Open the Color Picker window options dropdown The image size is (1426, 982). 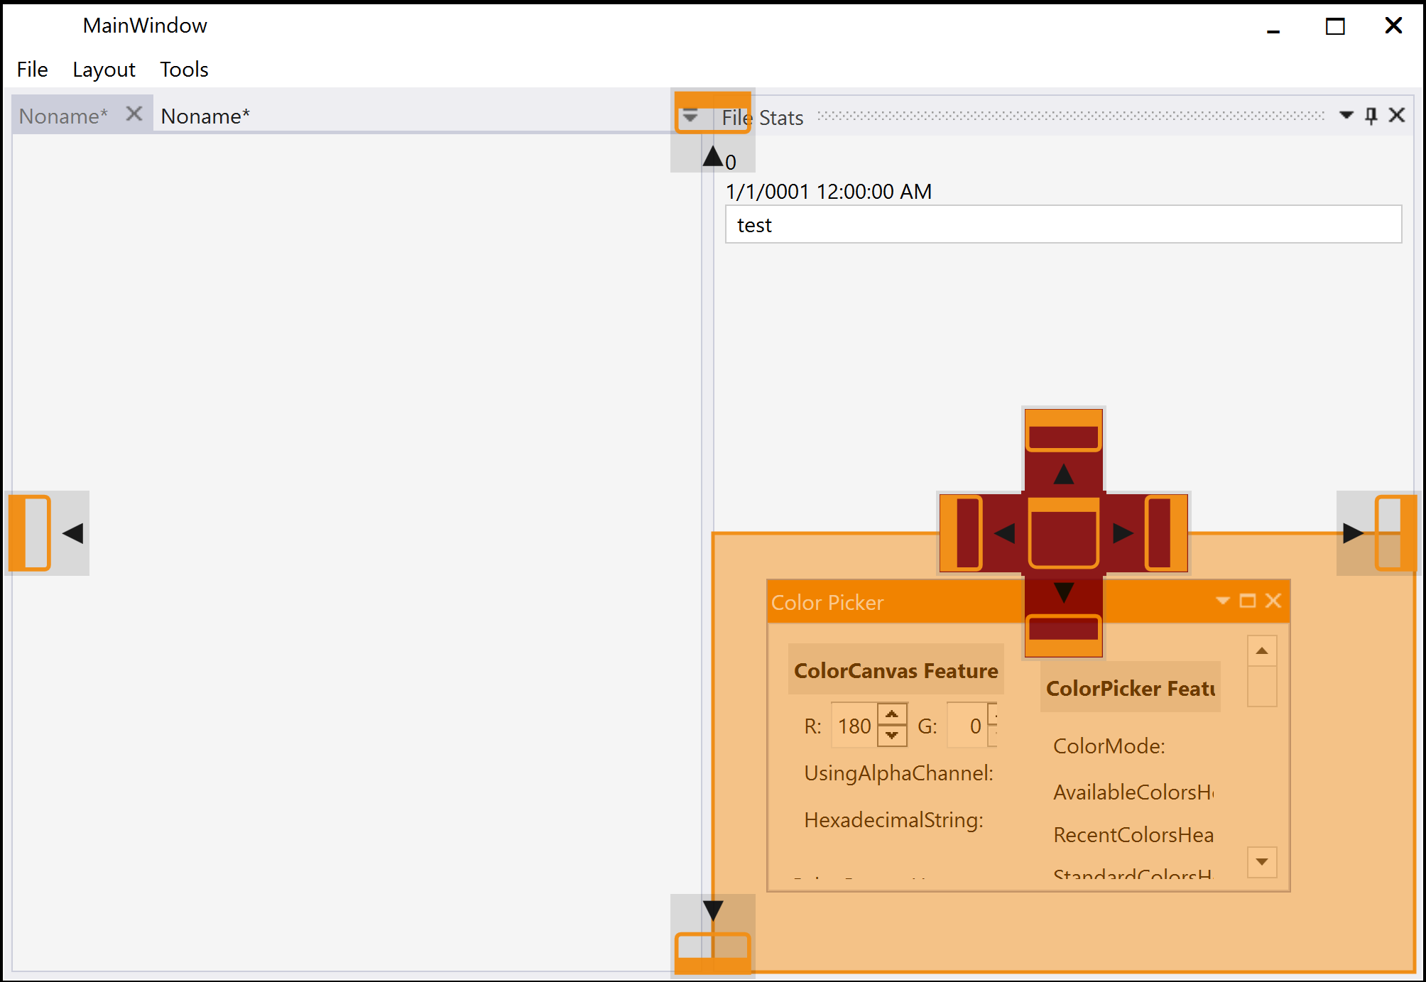1222,601
